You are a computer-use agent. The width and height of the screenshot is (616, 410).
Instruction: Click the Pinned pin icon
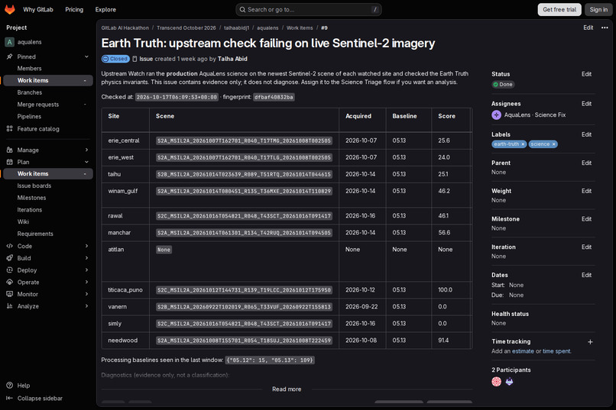click(9, 57)
